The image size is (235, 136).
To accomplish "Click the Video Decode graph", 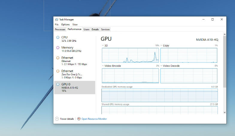I will coord(189,76).
